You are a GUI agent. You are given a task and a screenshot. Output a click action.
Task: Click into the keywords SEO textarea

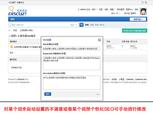pyautogui.click(x=72, y=63)
